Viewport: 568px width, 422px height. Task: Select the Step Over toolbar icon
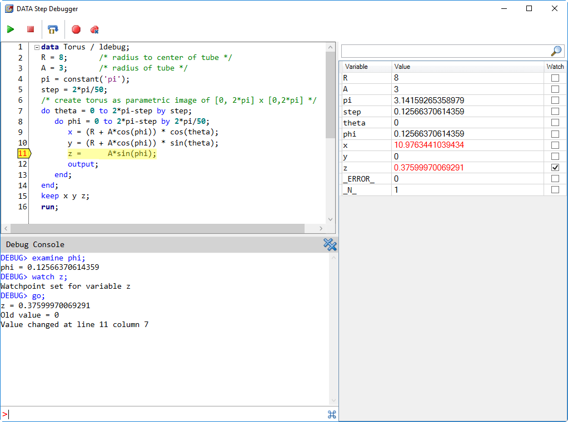coord(53,29)
